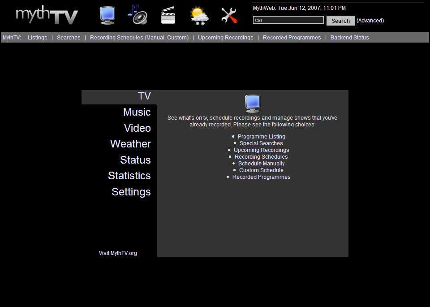Screen dimensions: 430x307
Task: Click the Search button
Action: click(340, 21)
